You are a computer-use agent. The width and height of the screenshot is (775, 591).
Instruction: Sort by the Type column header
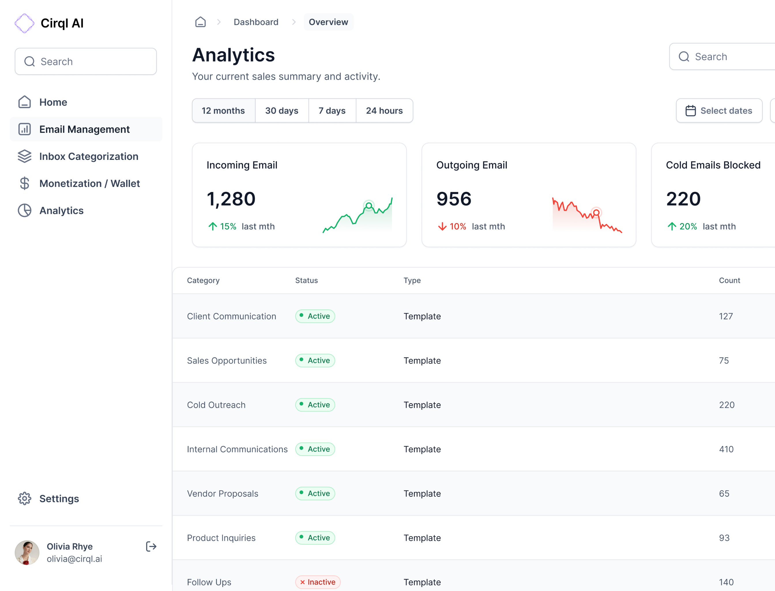[x=412, y=280]
